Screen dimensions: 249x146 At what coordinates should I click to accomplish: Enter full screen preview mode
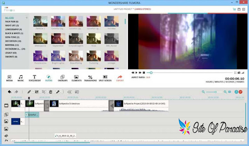(235, 73)
